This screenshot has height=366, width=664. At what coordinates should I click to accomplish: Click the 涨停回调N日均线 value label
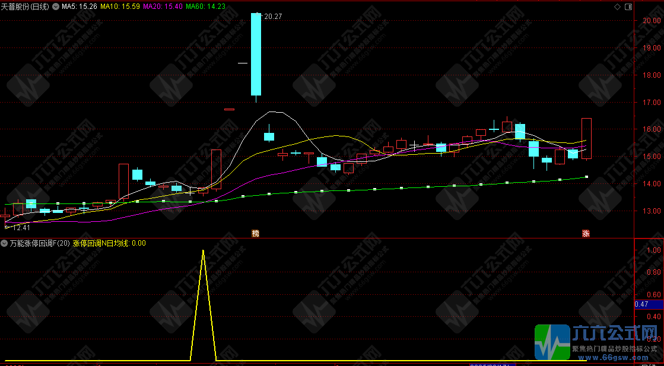point(109,243)
